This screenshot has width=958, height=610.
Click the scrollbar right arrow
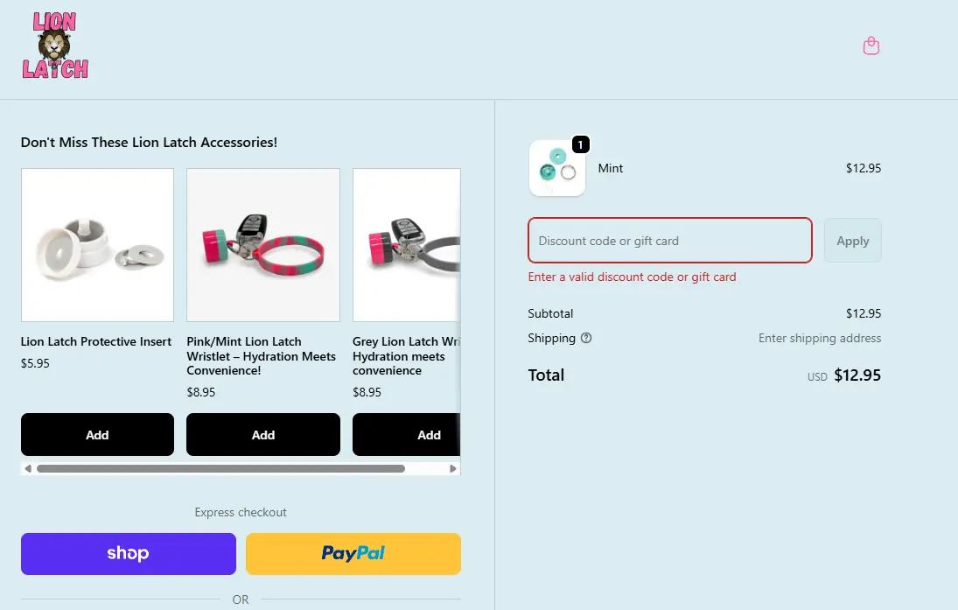click(x=453, y=469)
